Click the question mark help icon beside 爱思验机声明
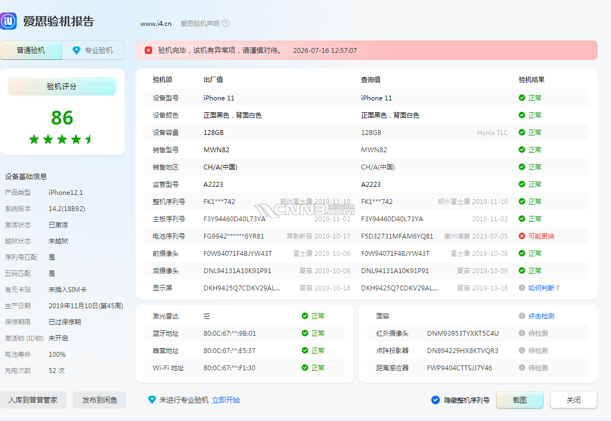This screenshot has width=611, height=421. click(226, 23)
